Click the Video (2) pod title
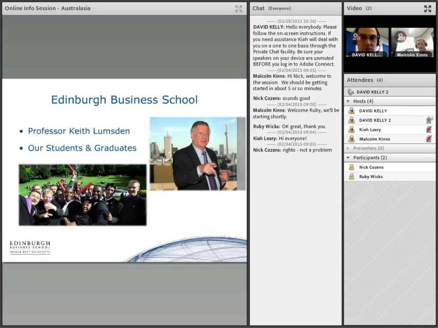 (359, 8)
